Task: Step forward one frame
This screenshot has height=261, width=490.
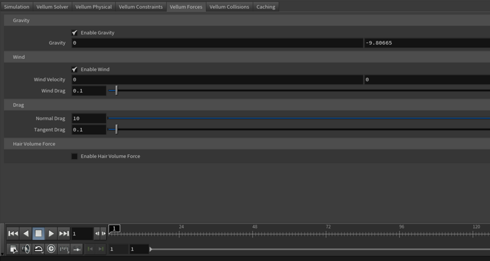Action: pyautogui.click(x=103, y=233)
